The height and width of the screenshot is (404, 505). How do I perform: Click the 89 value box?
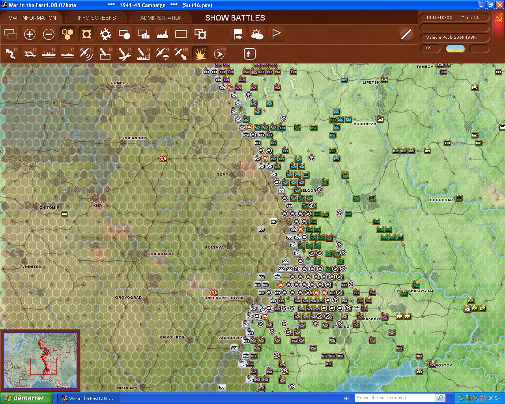430,48
